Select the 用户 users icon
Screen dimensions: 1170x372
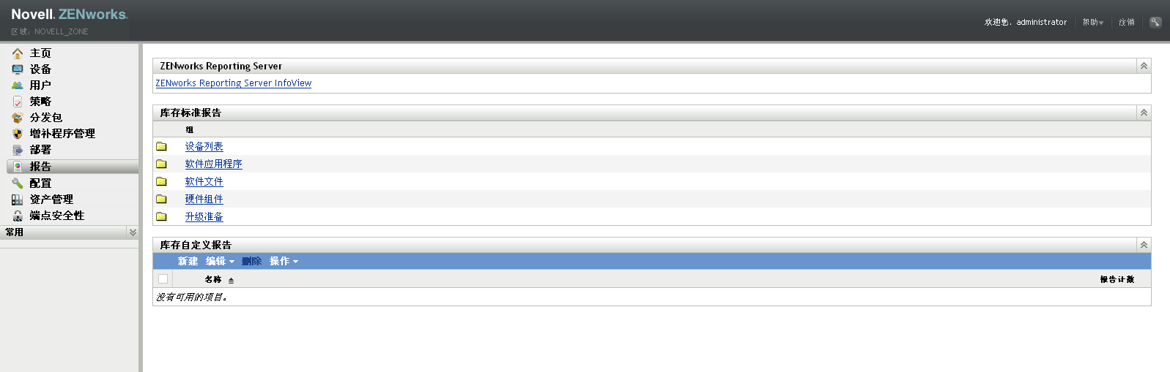coord(18,86)
